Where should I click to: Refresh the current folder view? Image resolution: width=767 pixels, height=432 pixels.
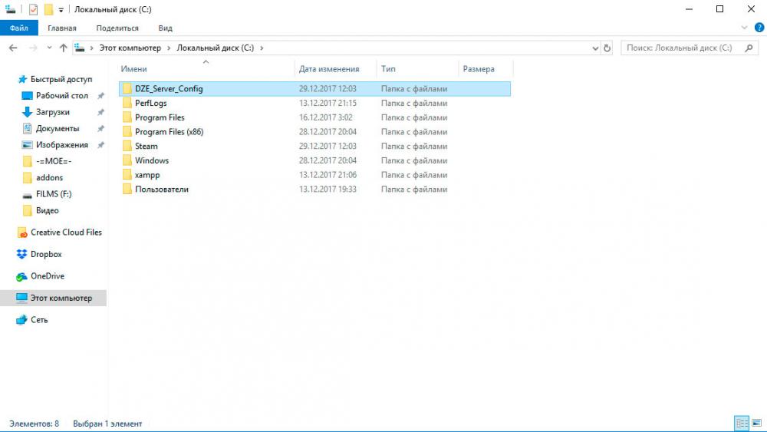tap(607, 48)
